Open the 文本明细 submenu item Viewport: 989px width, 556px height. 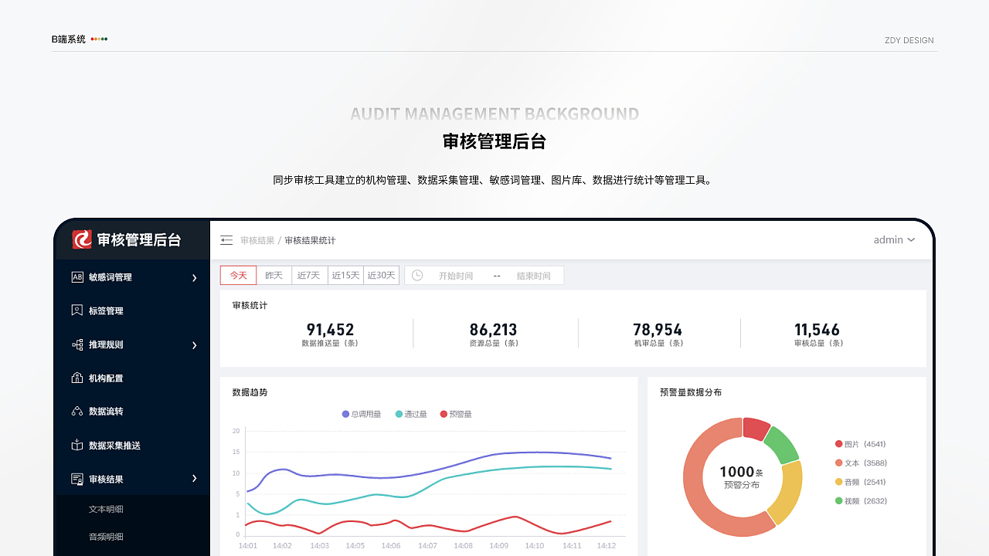tap(105, 509)
